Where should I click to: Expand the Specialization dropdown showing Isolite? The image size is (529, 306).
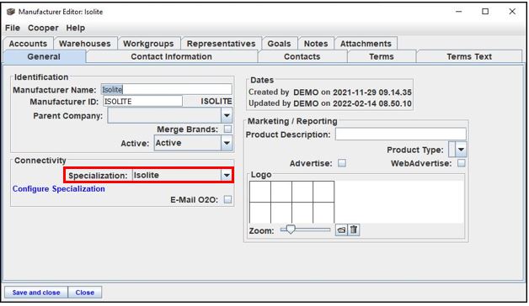227,175
